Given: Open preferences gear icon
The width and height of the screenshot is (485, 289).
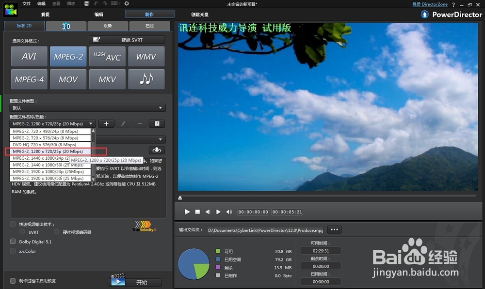Looking at the screenshot, I should (127, 3).
